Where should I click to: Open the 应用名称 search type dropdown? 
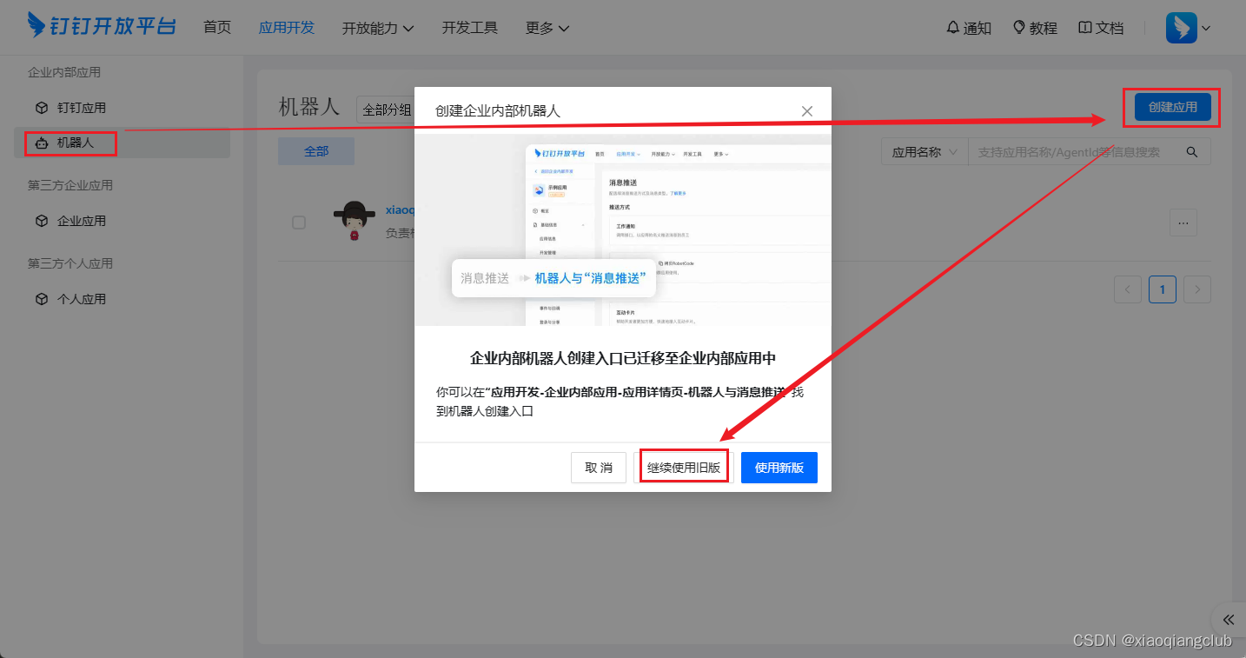click(925, 151)
